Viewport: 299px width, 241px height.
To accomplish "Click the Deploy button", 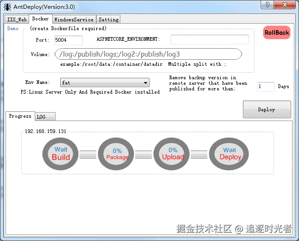I will 267,109.
